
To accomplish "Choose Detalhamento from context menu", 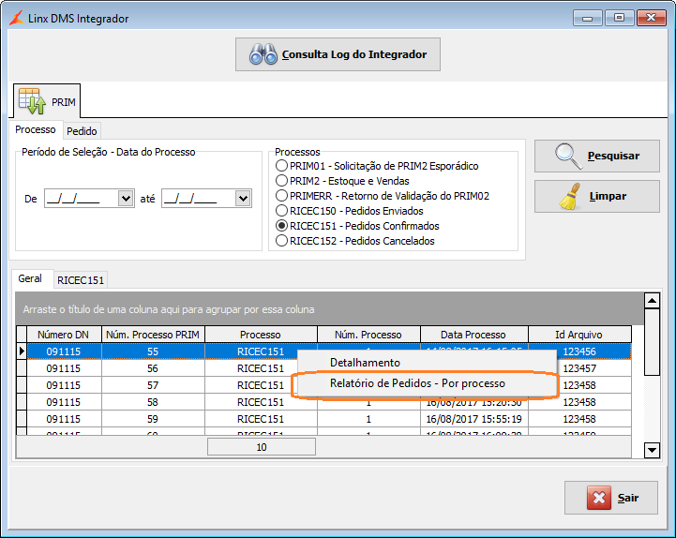I will (425, 363).
